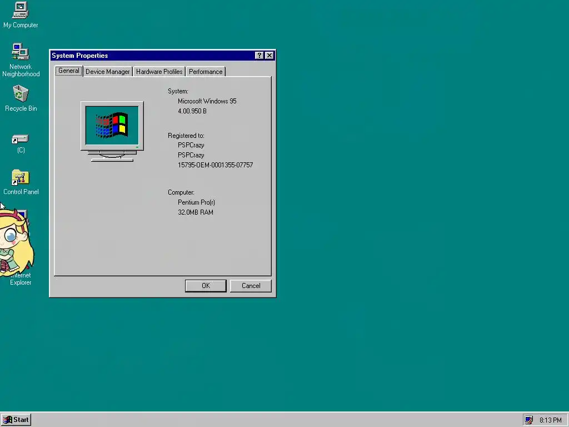Click the 8:13 PM clock
The width and height of the screenshot is (569, 427).
tap(550, 420)
